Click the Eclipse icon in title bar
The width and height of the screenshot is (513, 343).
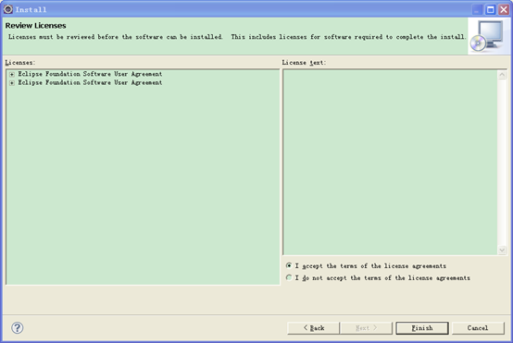click(8, 9)
